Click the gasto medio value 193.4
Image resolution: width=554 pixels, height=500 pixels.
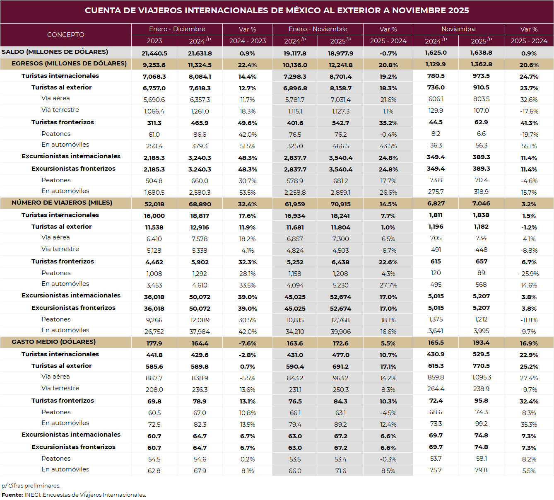pos(481,343)
